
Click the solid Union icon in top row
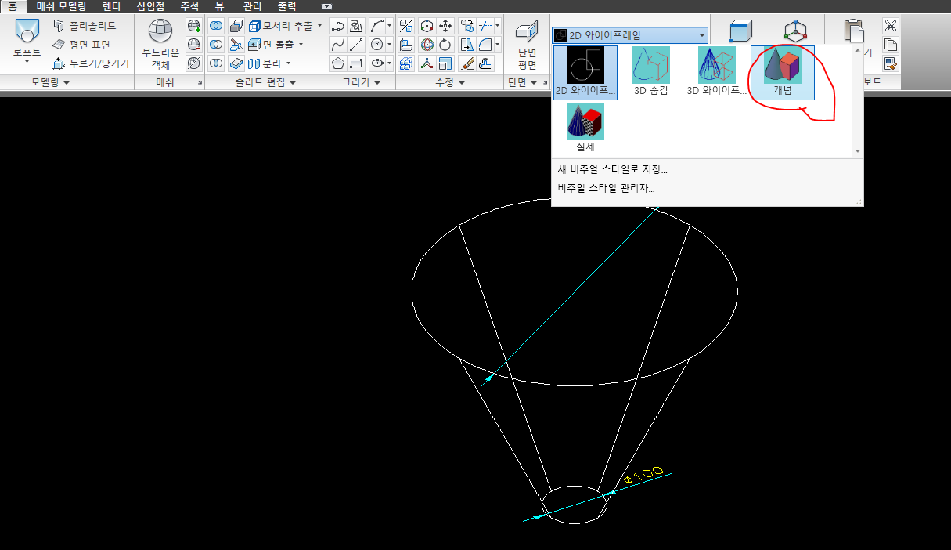(x=216, y=26)
